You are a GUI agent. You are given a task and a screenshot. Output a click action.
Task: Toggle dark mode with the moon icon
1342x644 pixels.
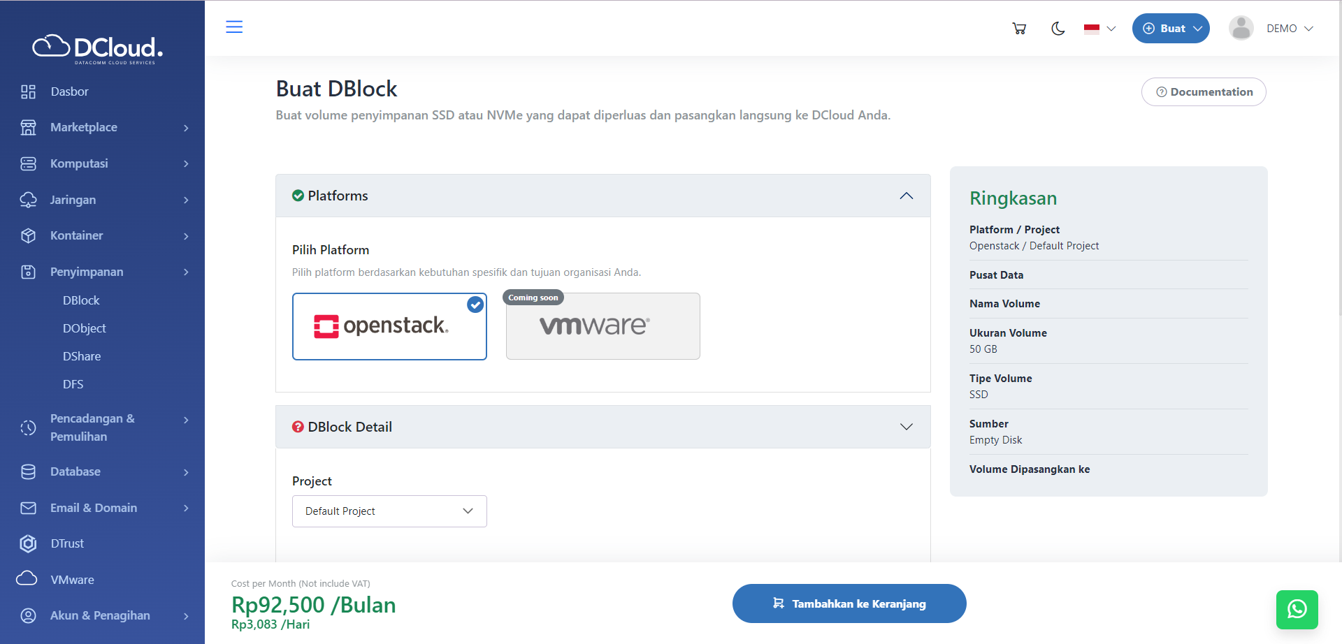[x=1058, y=28]
